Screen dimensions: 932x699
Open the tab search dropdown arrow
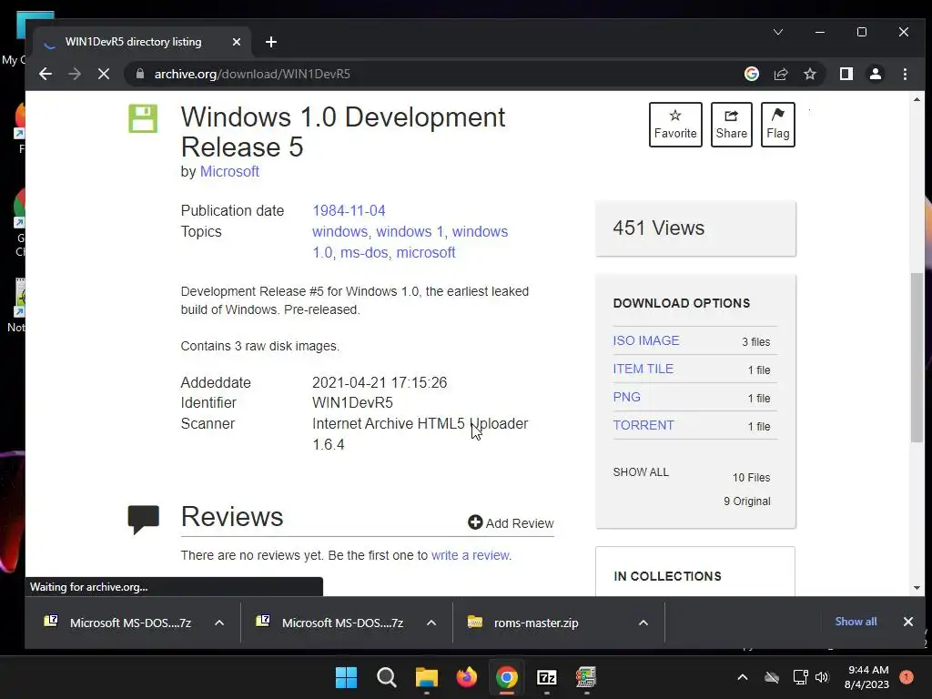pyautogui.click(x=778, y=32)
